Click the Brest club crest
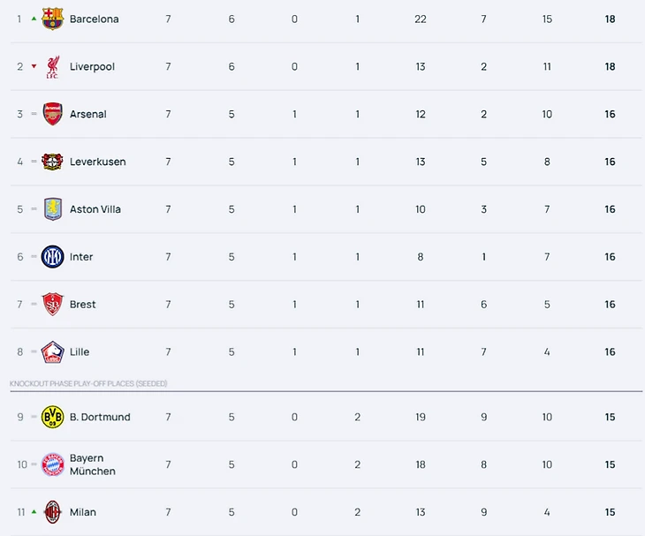This screenshot has width=645, height=536. (53, 305)
